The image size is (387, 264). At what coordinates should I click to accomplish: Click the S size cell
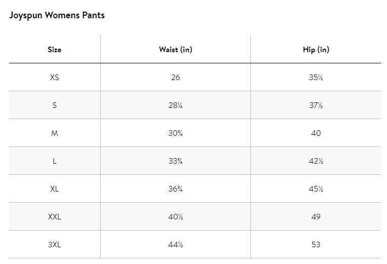[55, 105]
